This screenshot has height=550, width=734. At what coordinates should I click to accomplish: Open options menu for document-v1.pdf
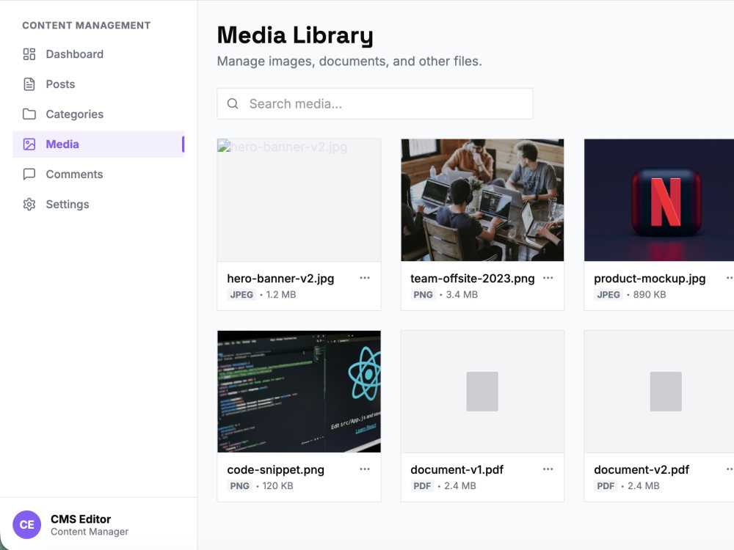[x=548, y=469]
